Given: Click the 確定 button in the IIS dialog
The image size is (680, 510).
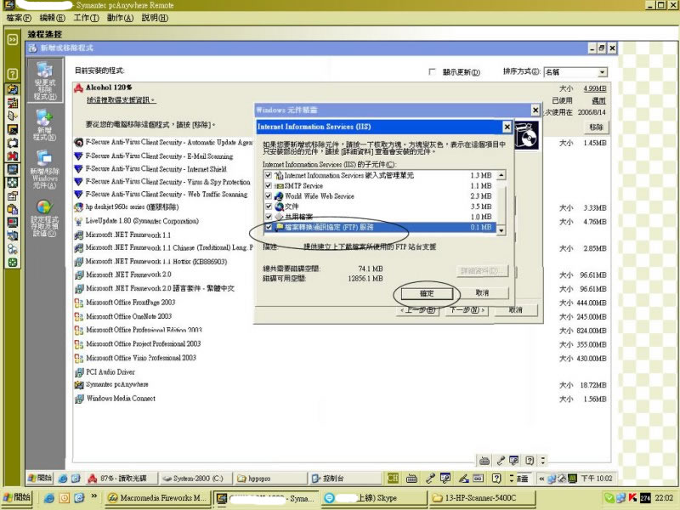Looking at the screenshot, I should (427, 293).
